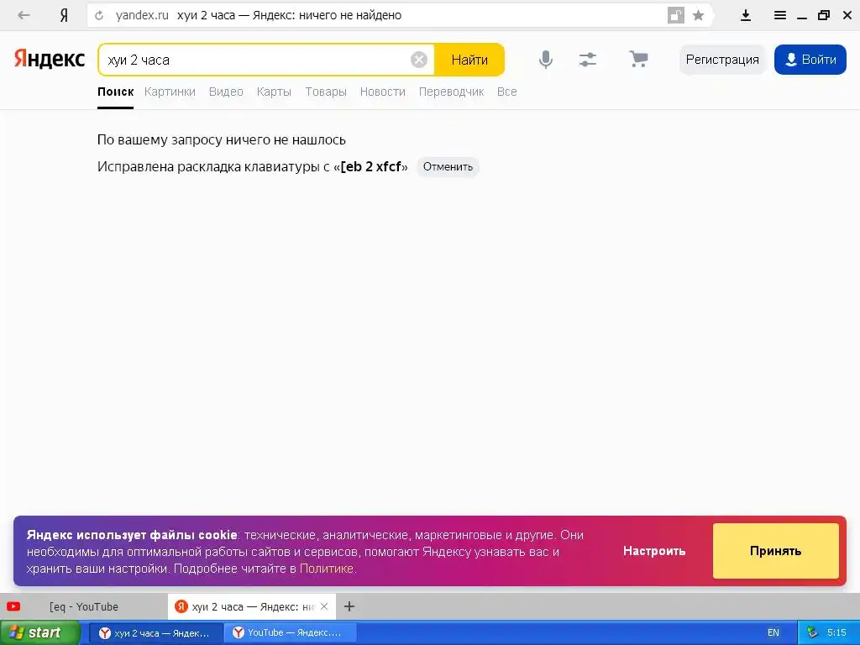860x645 pixels.
Task: Click the EN language indicator
Action: pos(773,633)
